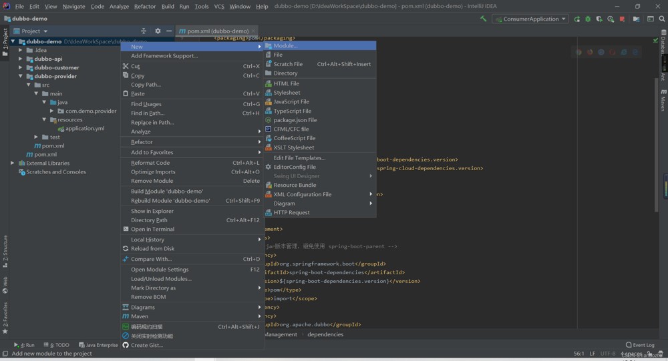Click the Rerun ConsumerApplication icon
This screenshot has height=361, width=668.
coord(577,19)
